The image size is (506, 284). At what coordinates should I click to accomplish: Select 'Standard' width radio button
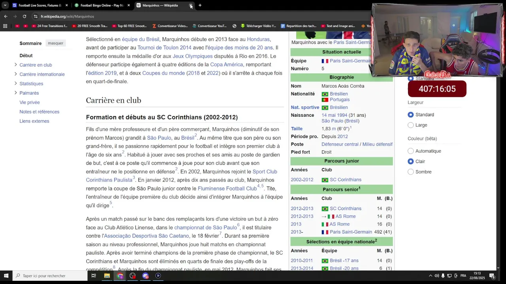411,114
